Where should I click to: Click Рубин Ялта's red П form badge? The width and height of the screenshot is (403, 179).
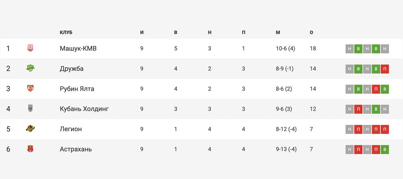tap(376, 89)
